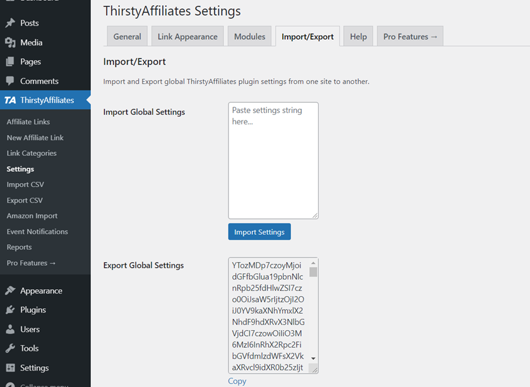Open Link Categories submenu item
Viewport: 530px width, 387px height.
click(x=32, y=153)
